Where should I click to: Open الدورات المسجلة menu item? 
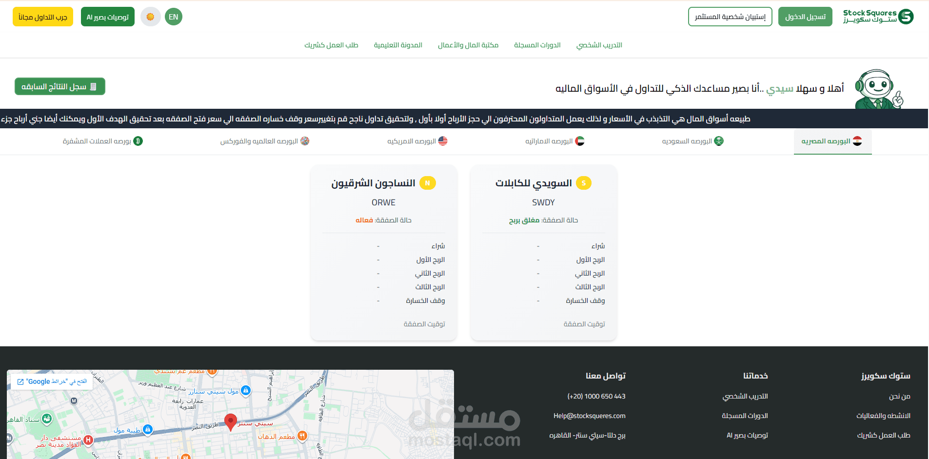(x=537, y=45)
